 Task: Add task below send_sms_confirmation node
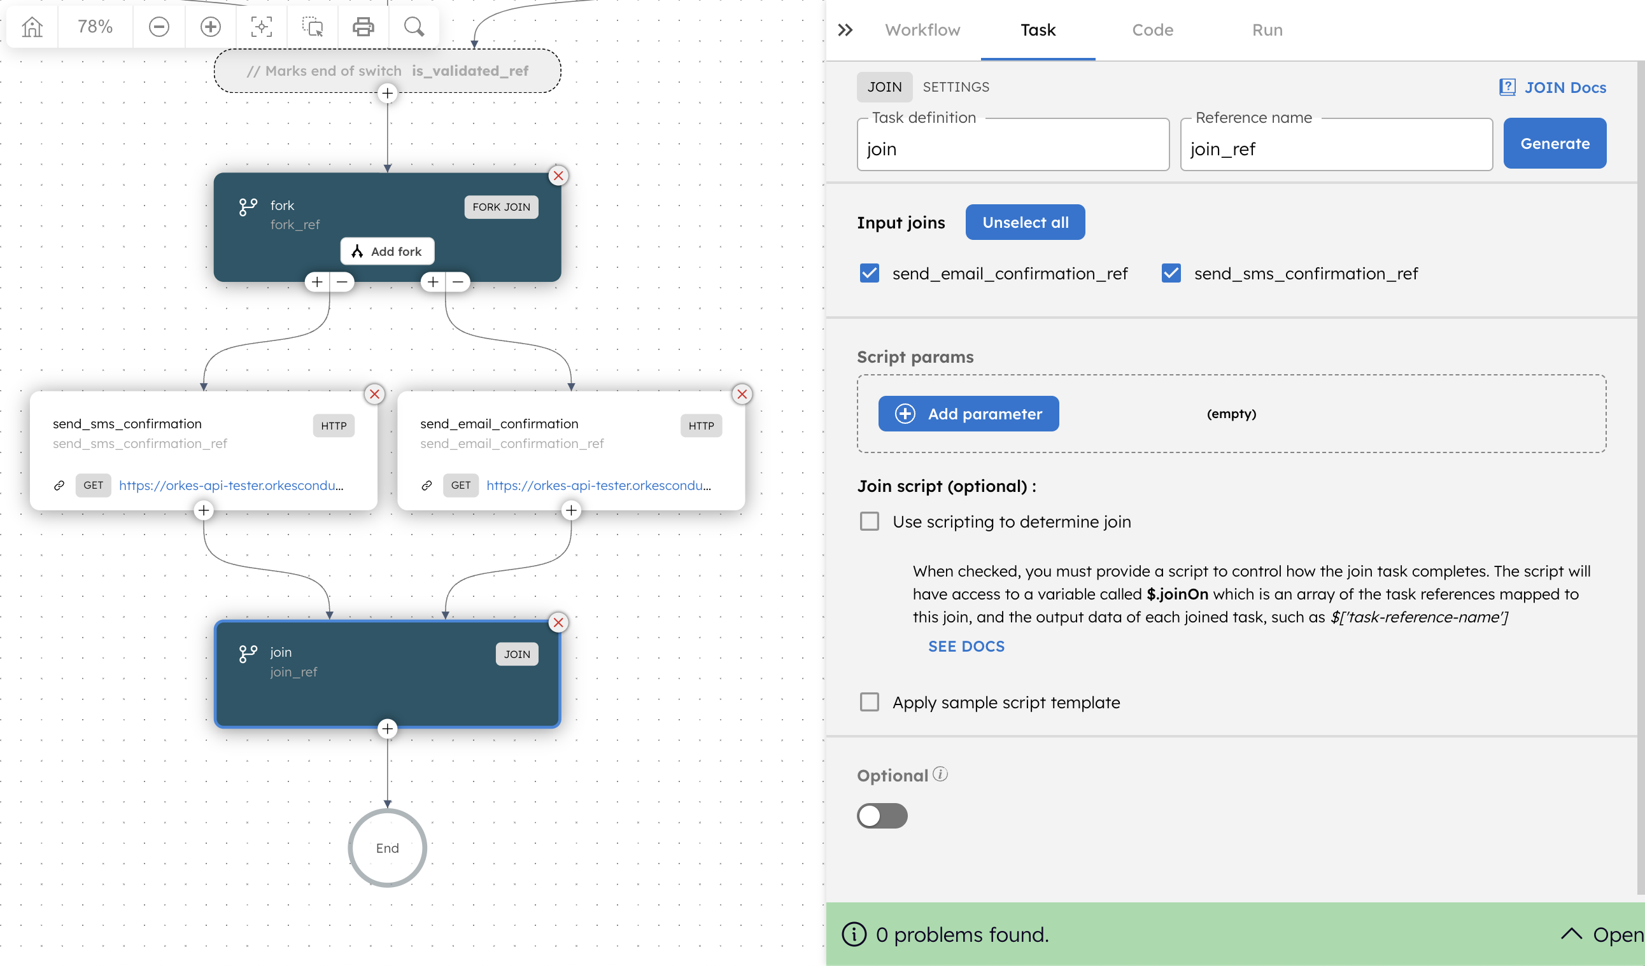click(x=204, y=510)
